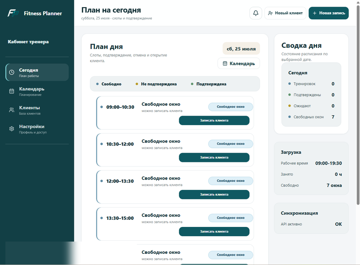
Task: Click the Тренировок row in Сводка дня
Action: click(x=311, y=84)
